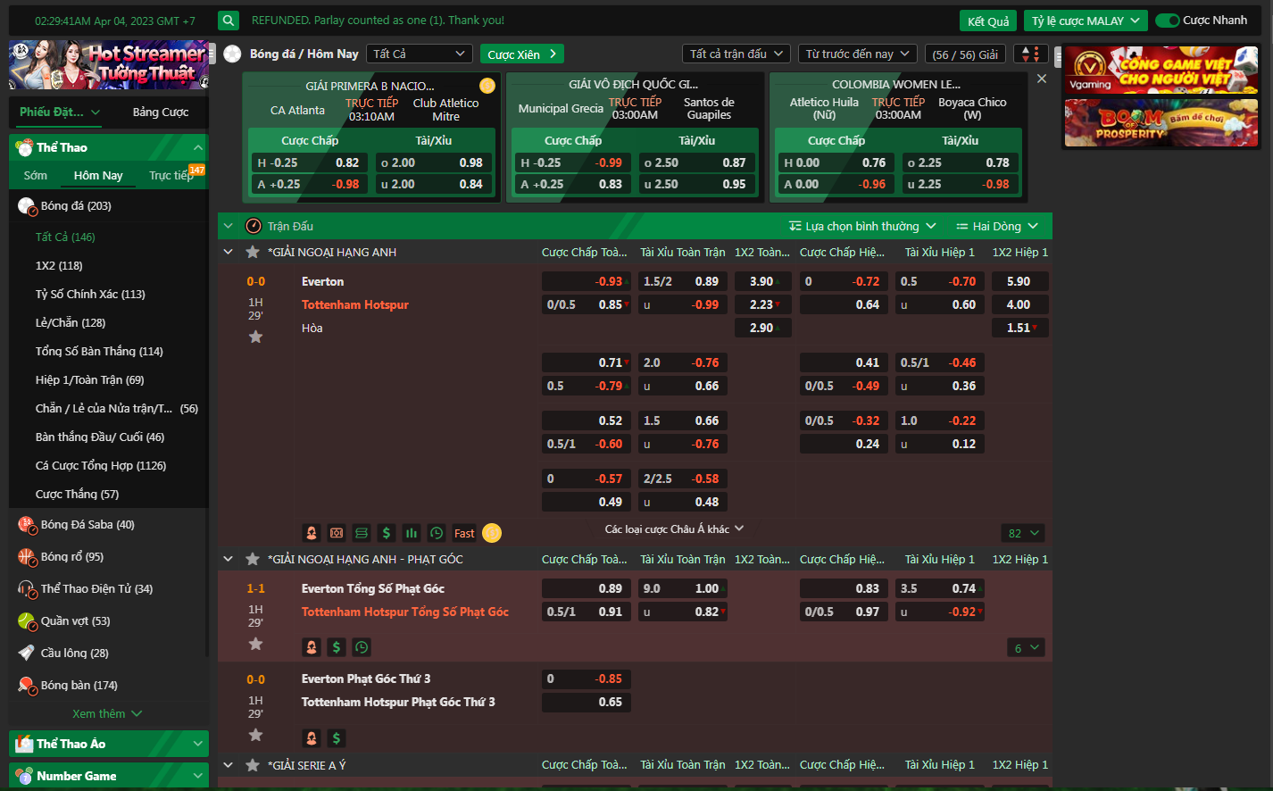Expand Xem thêm sports list
This screenshot has height=791, width=1273.
(107, 713)
